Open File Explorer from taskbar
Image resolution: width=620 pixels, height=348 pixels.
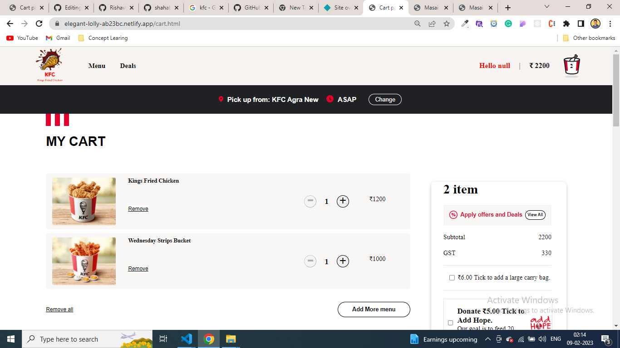(231, 339)
